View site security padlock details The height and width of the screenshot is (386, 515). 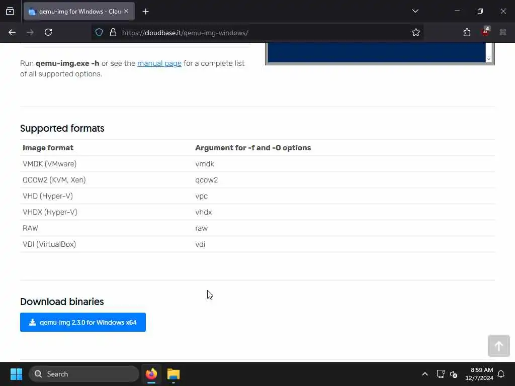coord(113,32)
